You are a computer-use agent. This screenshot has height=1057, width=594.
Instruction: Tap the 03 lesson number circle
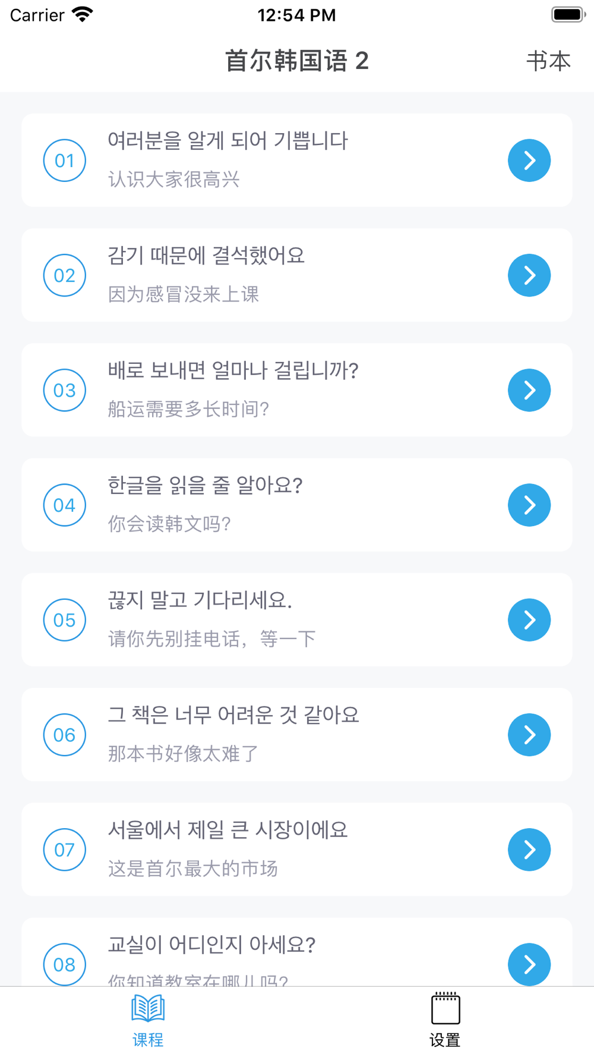65,390
